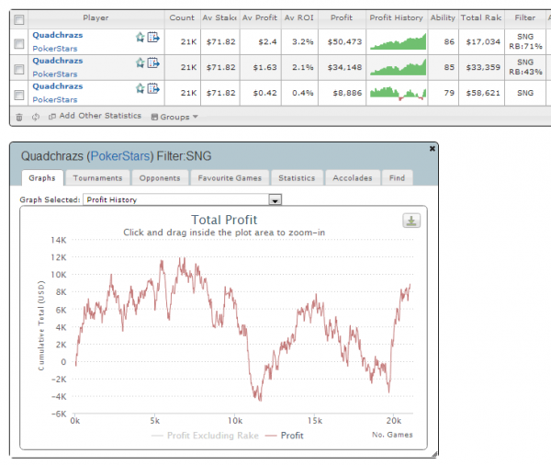Open the Graph Selected dropdown arrow
The image size is (551, 465).
275,199
